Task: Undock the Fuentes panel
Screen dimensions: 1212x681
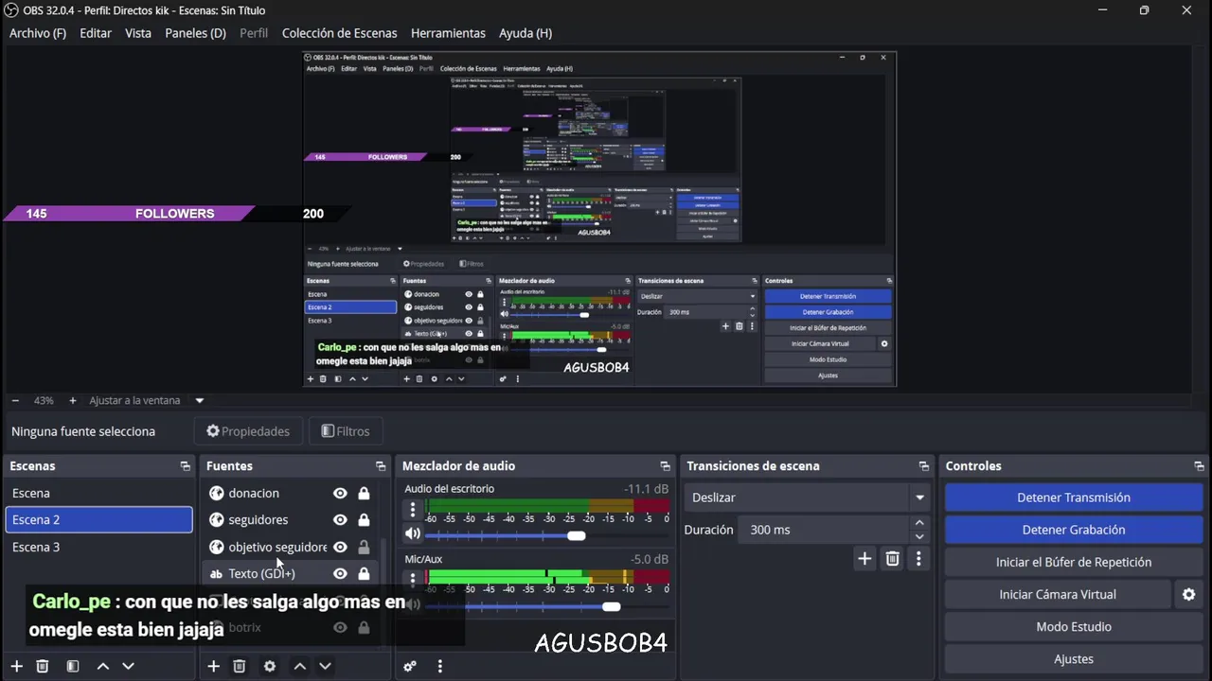Action: (x=381, y=466)
